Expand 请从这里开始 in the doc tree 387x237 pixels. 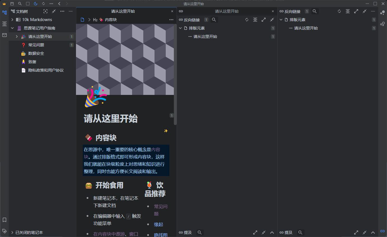tap(17, 37)
